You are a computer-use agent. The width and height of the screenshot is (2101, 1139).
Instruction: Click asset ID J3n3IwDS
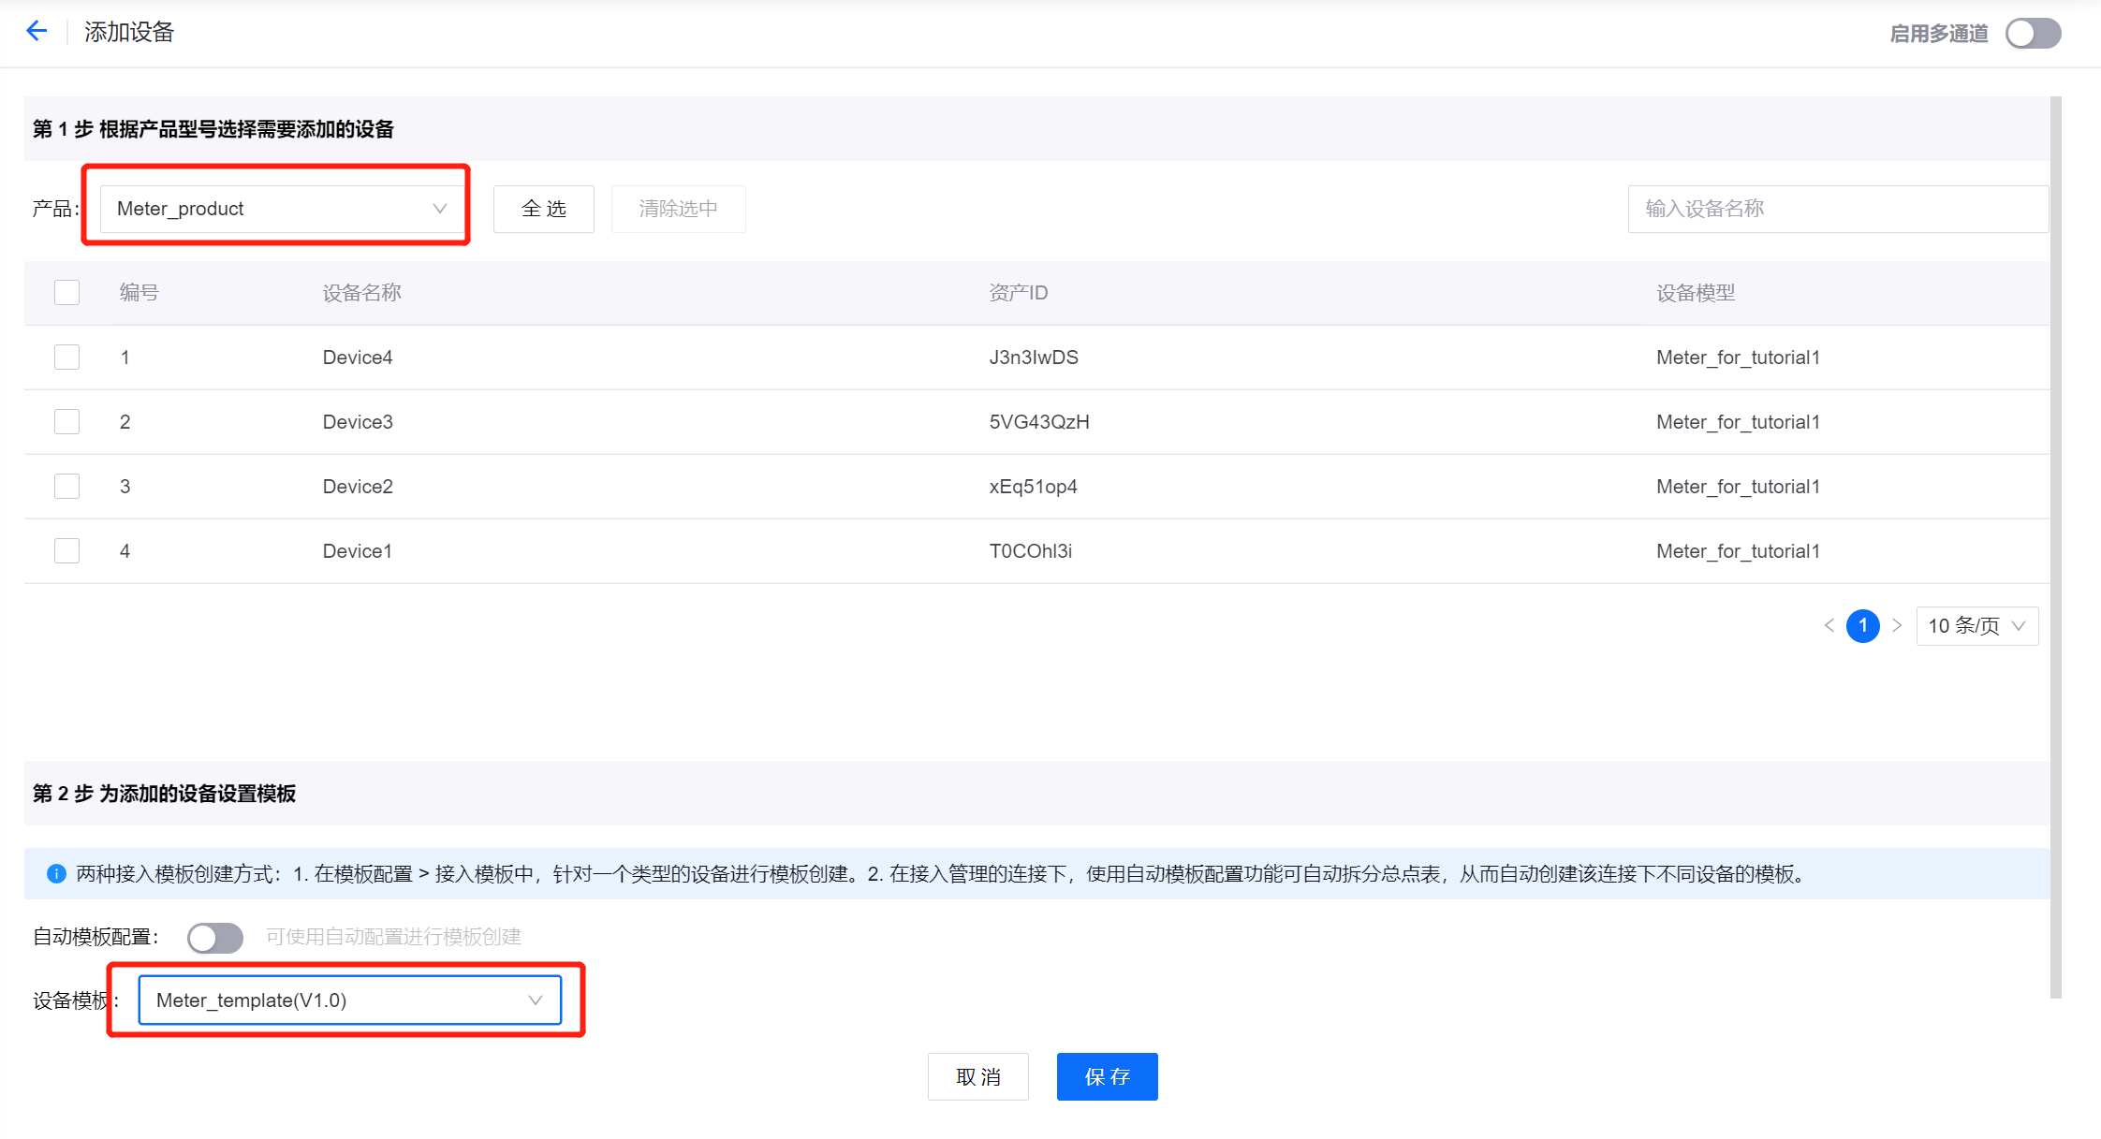tap(1034, 358)
